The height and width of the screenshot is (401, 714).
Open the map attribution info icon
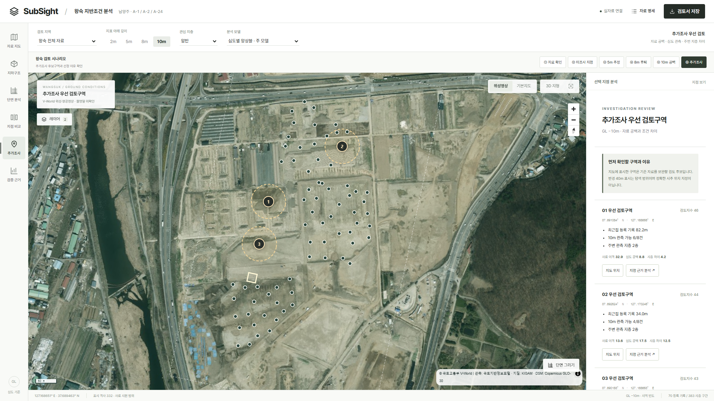point(578,374)
